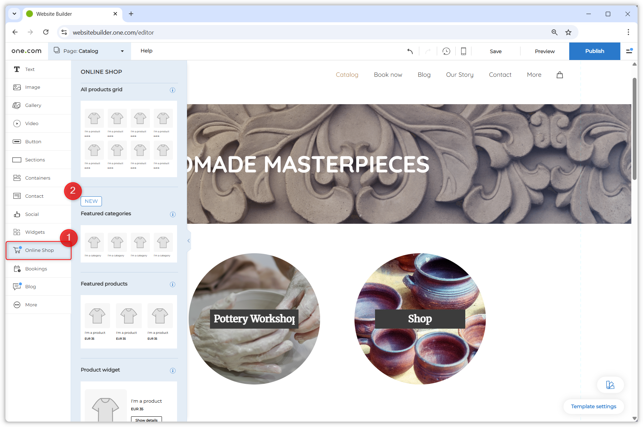Screen dimensions: 643x427
Task: Select the Video element
Action: click(32, 123)
